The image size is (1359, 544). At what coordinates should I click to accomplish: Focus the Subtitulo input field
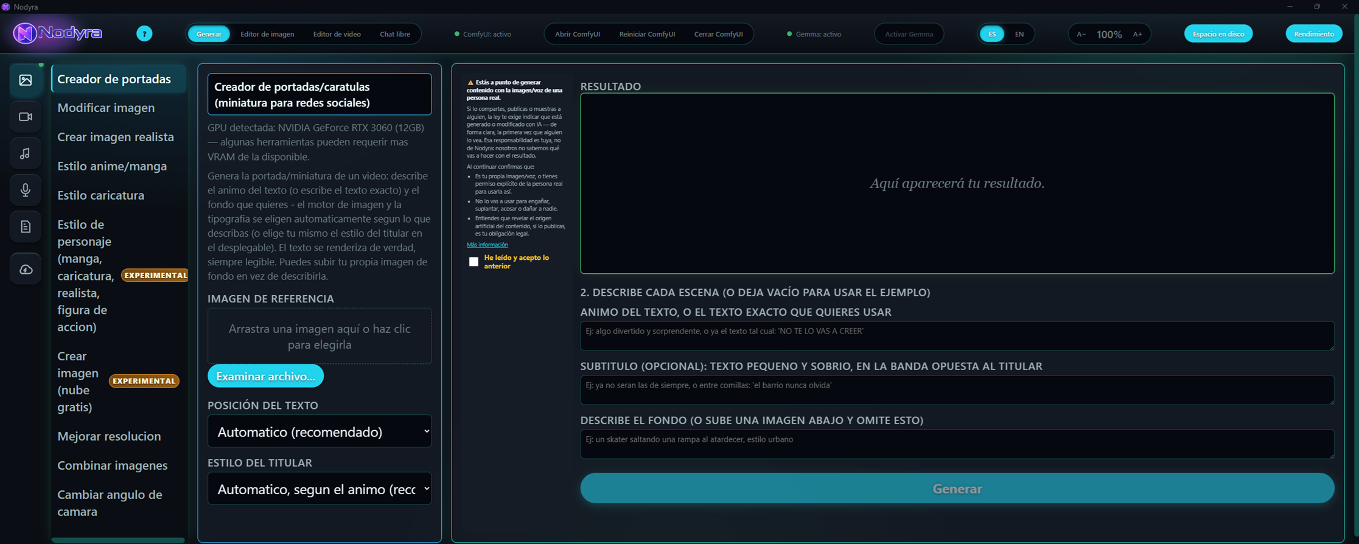pos(957,390)
